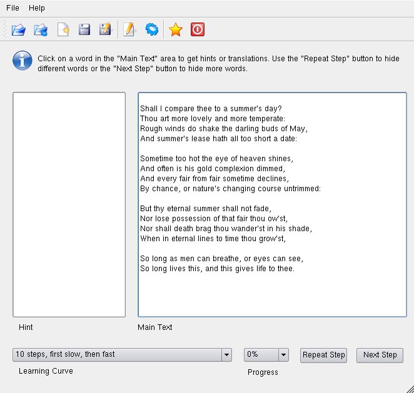Click the red power quit icon

pos(198,29)
